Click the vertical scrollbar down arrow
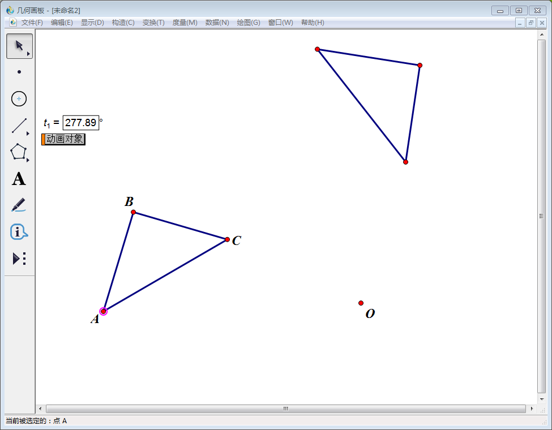 (542, 399)
